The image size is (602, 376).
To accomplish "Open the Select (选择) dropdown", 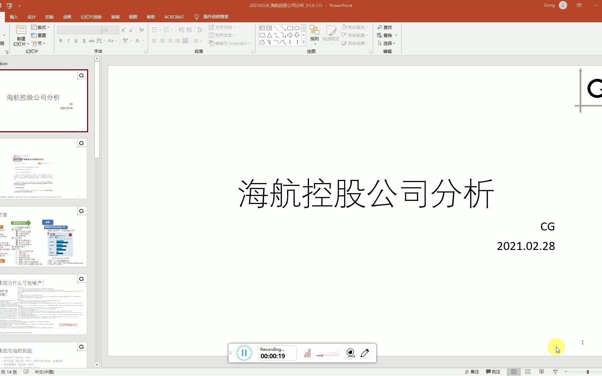I will tap(386, 43).
